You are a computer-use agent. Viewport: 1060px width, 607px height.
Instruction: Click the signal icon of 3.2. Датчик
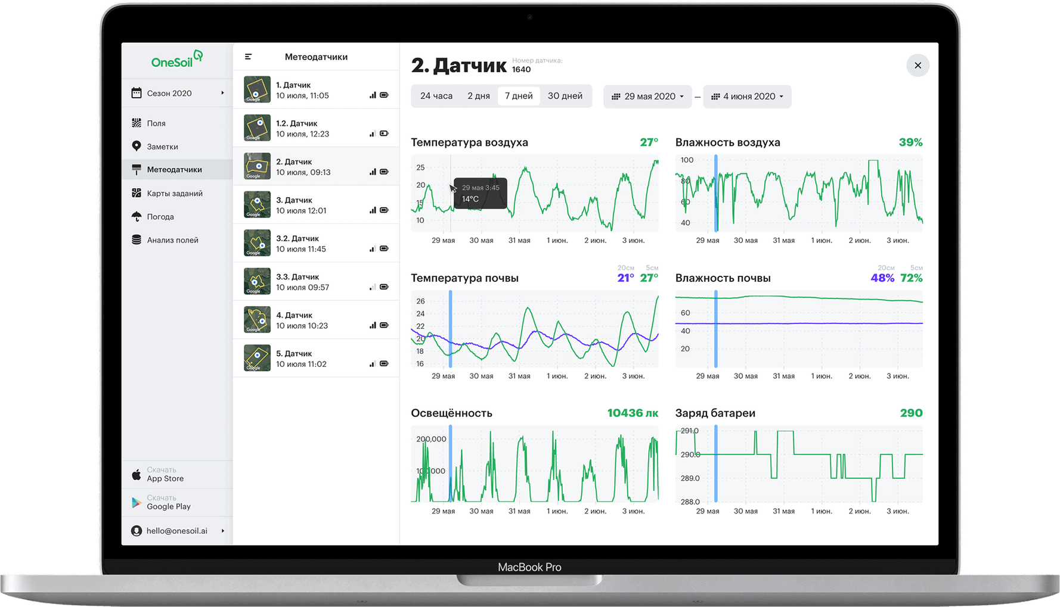pyautogui.click(x=373, y=249)
